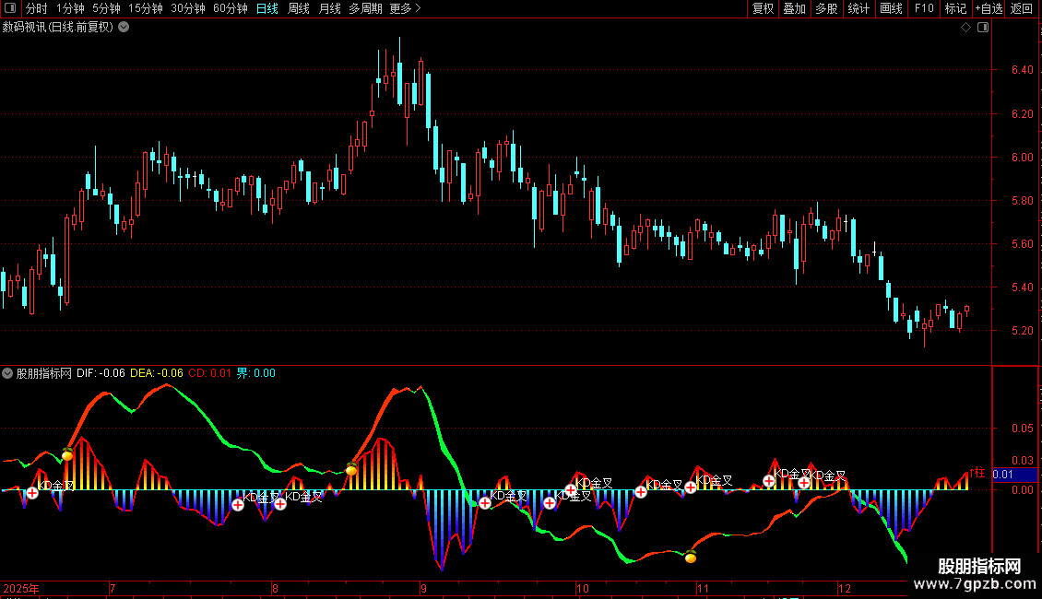Click the 复权 adjustment button
This screenshot has width=1042, height=599.
(764, 8)
